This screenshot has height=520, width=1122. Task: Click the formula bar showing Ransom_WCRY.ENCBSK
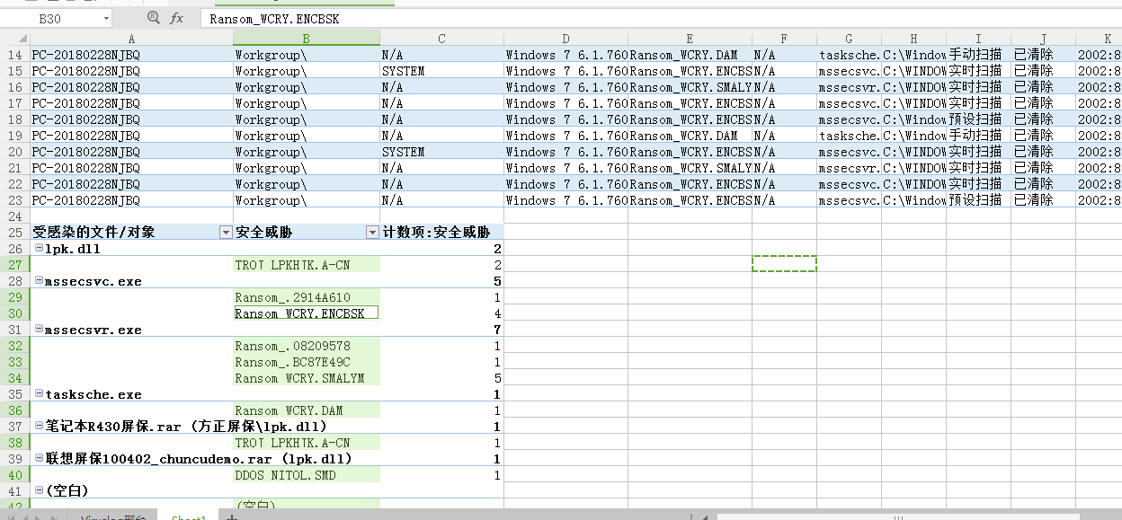coord(661,18)
